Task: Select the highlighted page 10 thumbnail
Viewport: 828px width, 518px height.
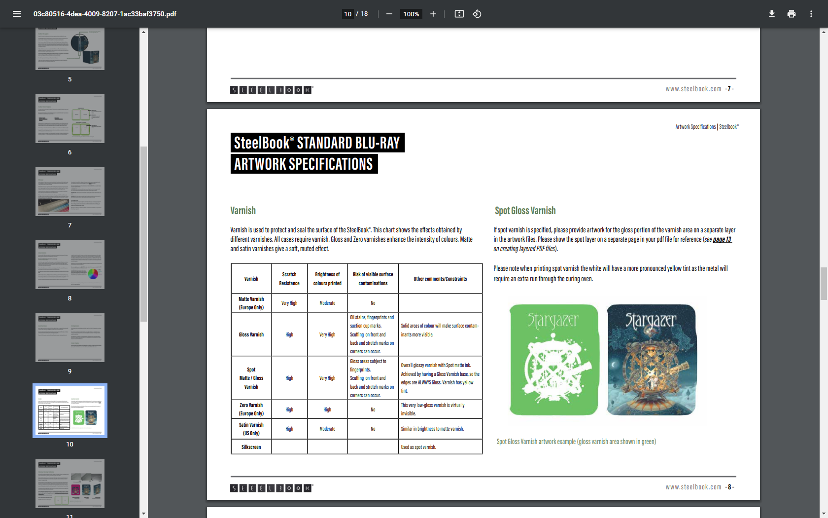Action: pyautogui.click(x=70, y=411)
